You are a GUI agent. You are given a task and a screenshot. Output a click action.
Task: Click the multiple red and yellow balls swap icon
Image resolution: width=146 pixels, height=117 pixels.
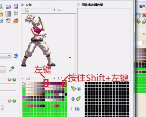[16, 21]
